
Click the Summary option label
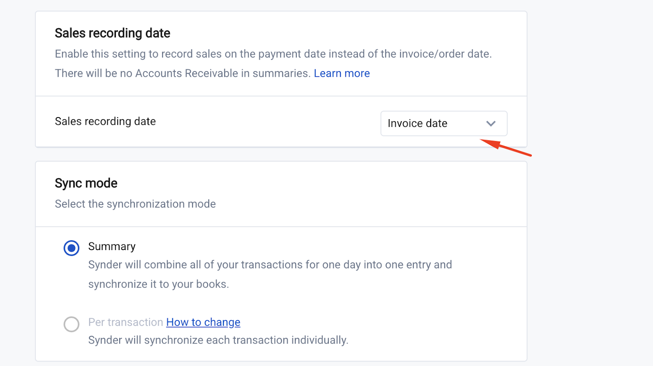click(112, 246)
